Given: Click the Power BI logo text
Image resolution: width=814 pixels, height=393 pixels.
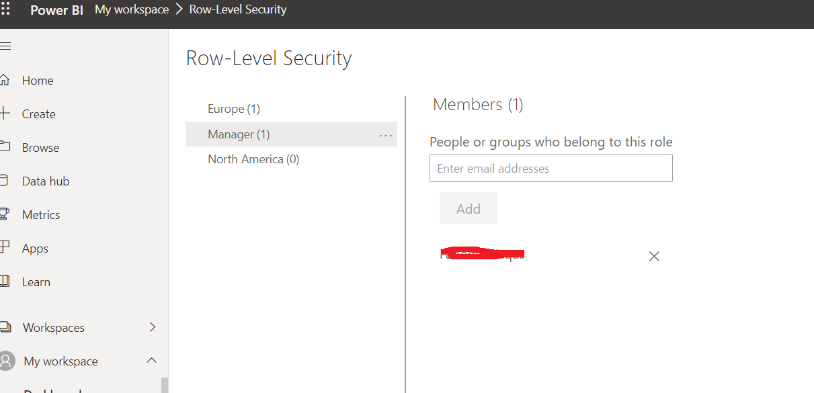Looking at the screenshot, I should pos(56,10).
